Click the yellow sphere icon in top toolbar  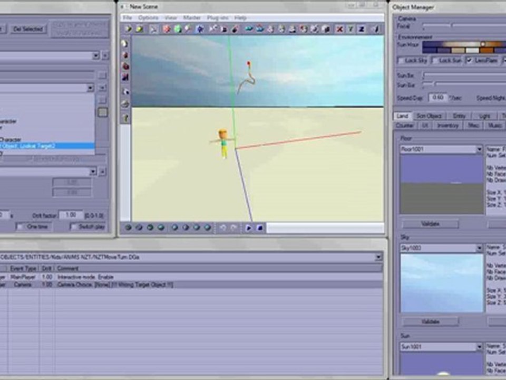[139, 29]
